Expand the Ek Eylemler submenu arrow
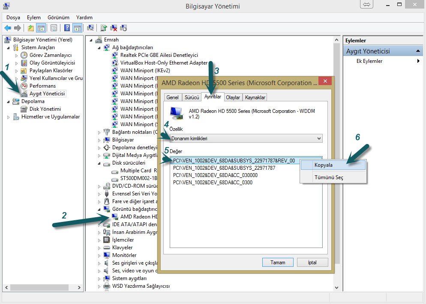The width and height of the screenshot is (426, 304). point(418,61)
